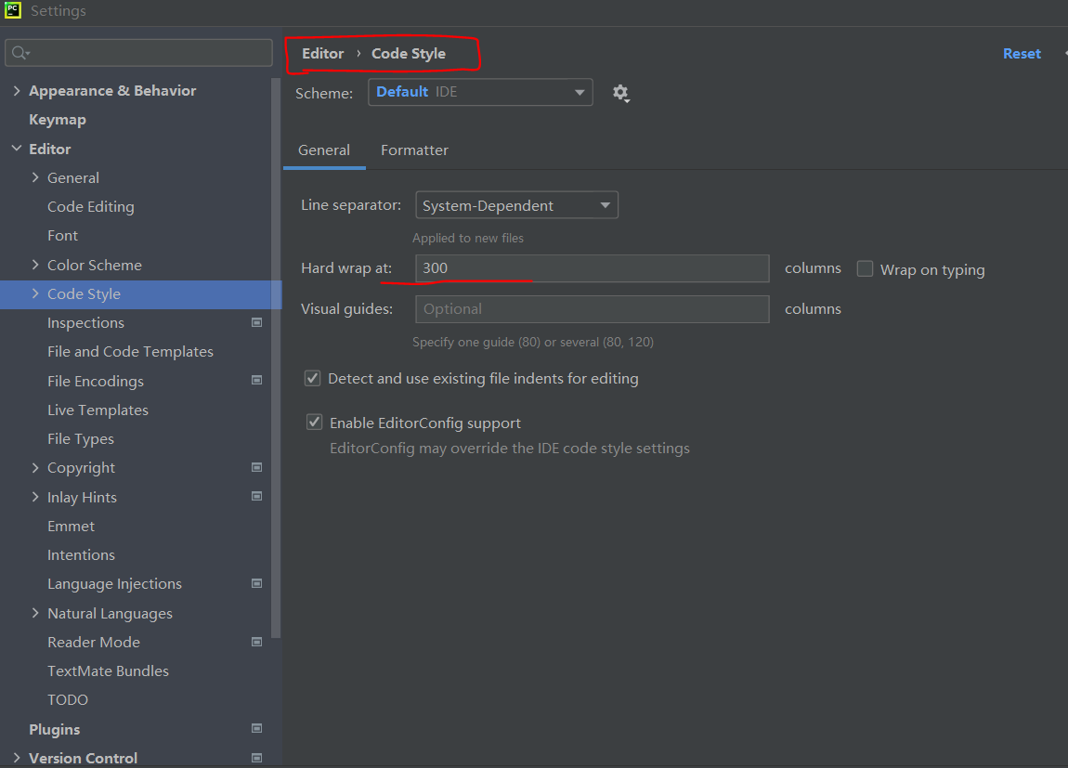Click project-level icon beside Inlay Hints
1068x768 pixels.
256,496
